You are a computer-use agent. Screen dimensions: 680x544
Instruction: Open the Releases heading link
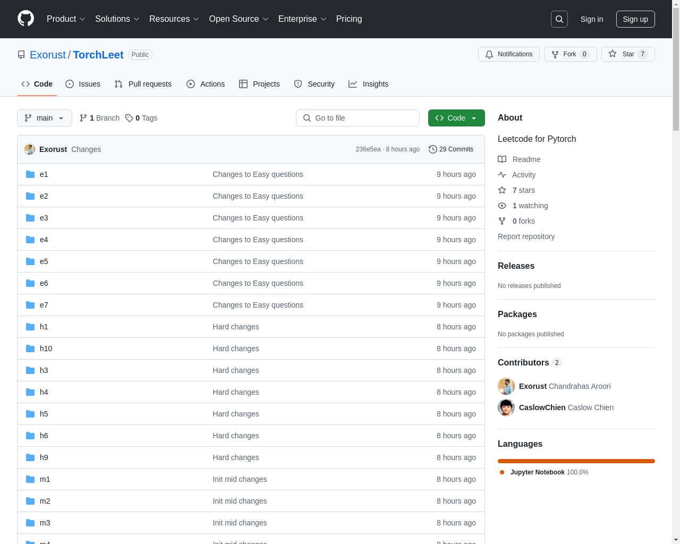[516, 266]
